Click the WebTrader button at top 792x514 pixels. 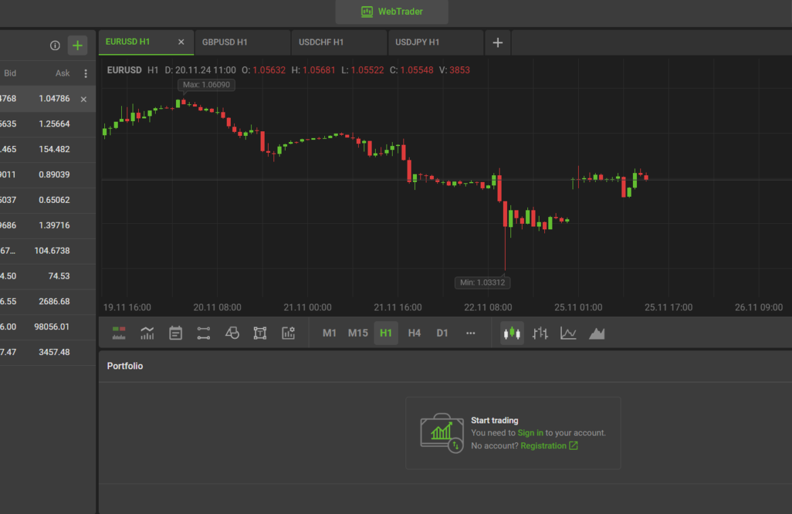click(x=392, y=11)
